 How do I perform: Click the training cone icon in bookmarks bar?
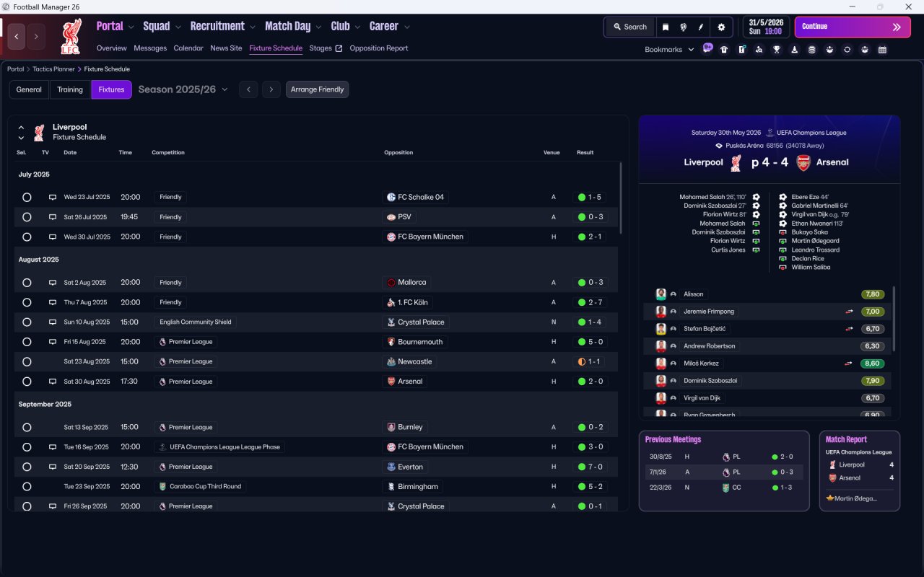click(x=795, y=50)
